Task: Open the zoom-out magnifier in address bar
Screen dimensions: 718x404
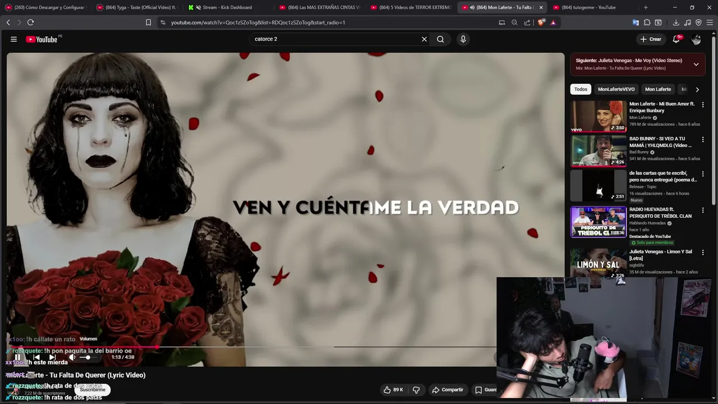Action: [514, 22]
